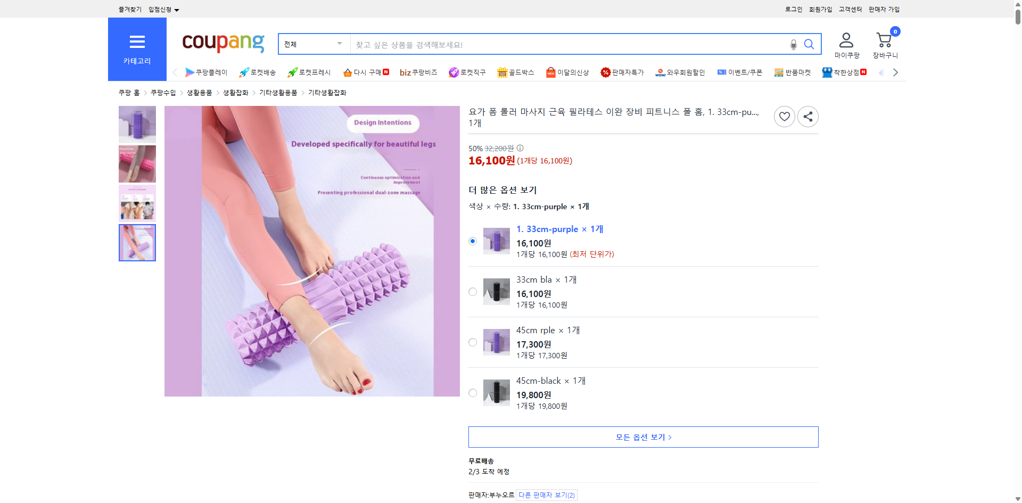Click the voice search microphone

tap(793, 44)
